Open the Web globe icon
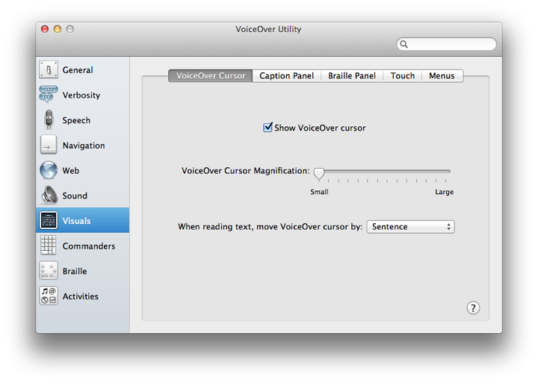Viewport: 538px width, 383px height. pos(49,170)
